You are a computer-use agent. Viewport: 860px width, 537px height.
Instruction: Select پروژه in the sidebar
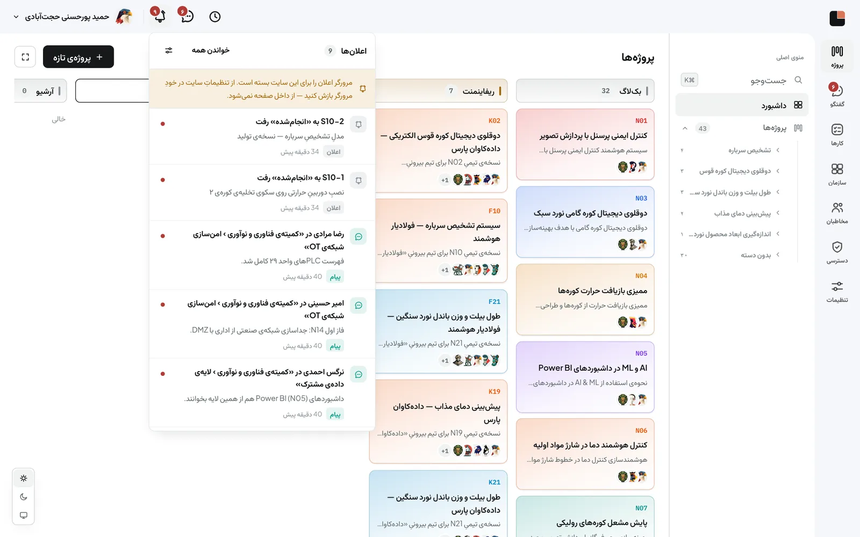coord(837,56)
